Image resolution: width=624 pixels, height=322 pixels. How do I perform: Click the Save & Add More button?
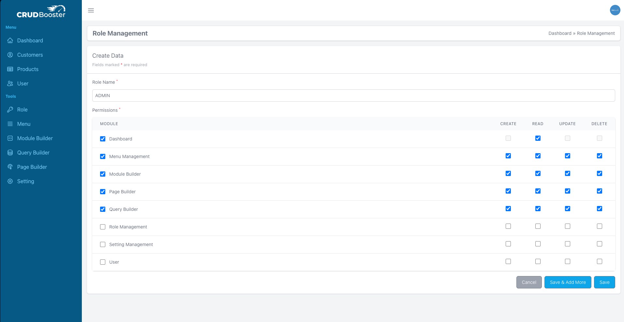pos(567,282)
